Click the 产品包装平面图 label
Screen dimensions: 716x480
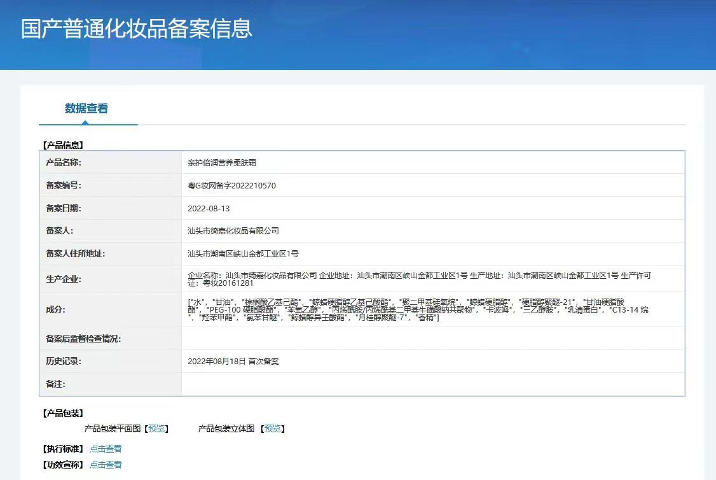click(113, 428)
